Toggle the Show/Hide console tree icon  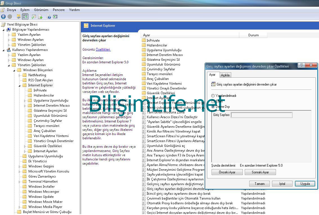25,17
